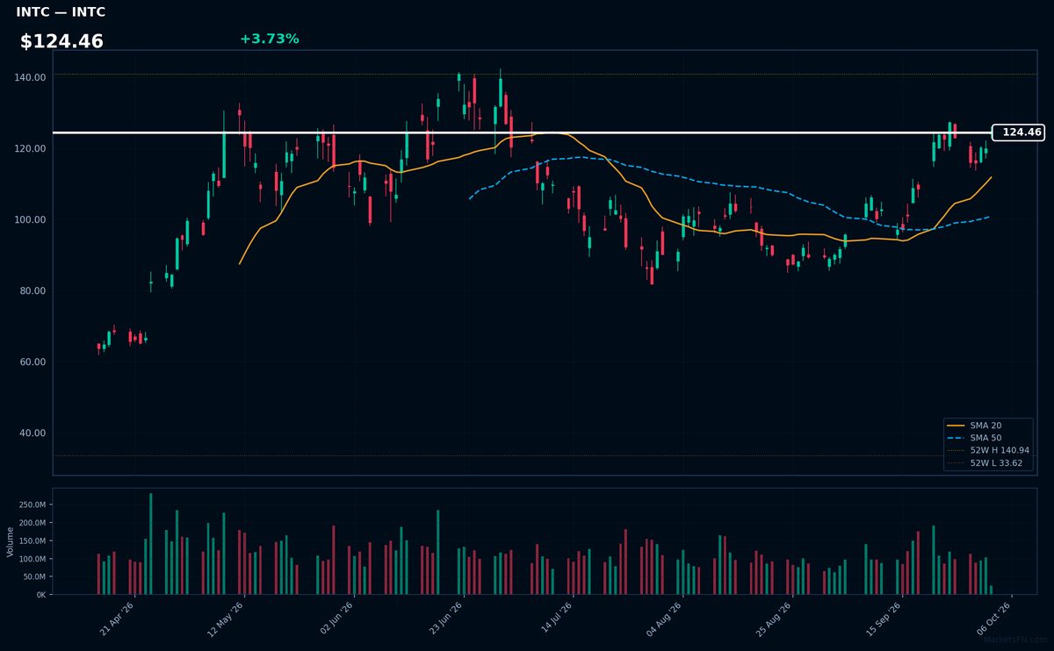1054x651 pixels.
Task: Click the 50.0M volume axis label
Action: [x=34, y=576]
